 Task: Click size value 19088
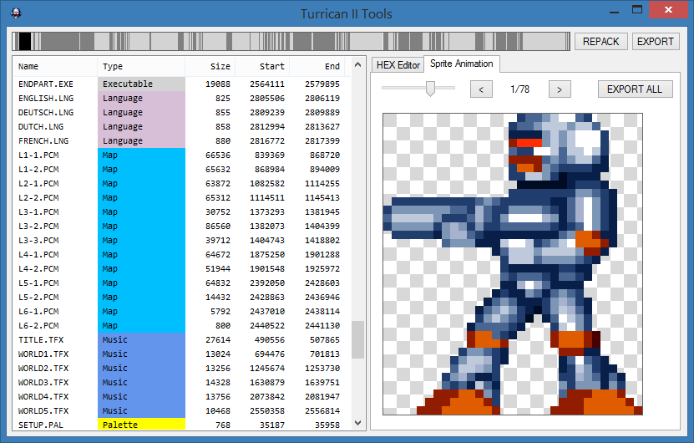[x=218, y=84]
